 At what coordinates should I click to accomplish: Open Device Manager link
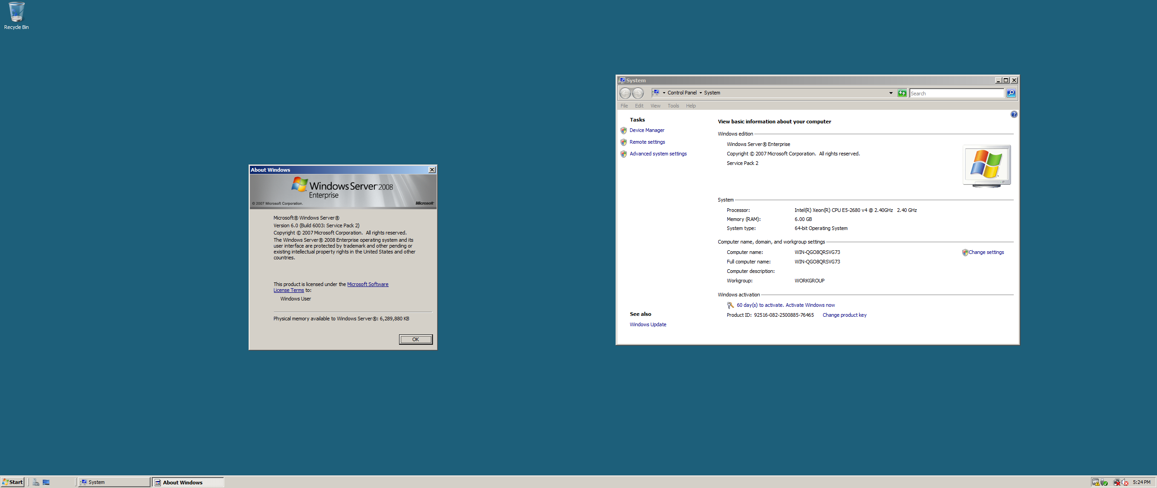(x=647, y=130)
